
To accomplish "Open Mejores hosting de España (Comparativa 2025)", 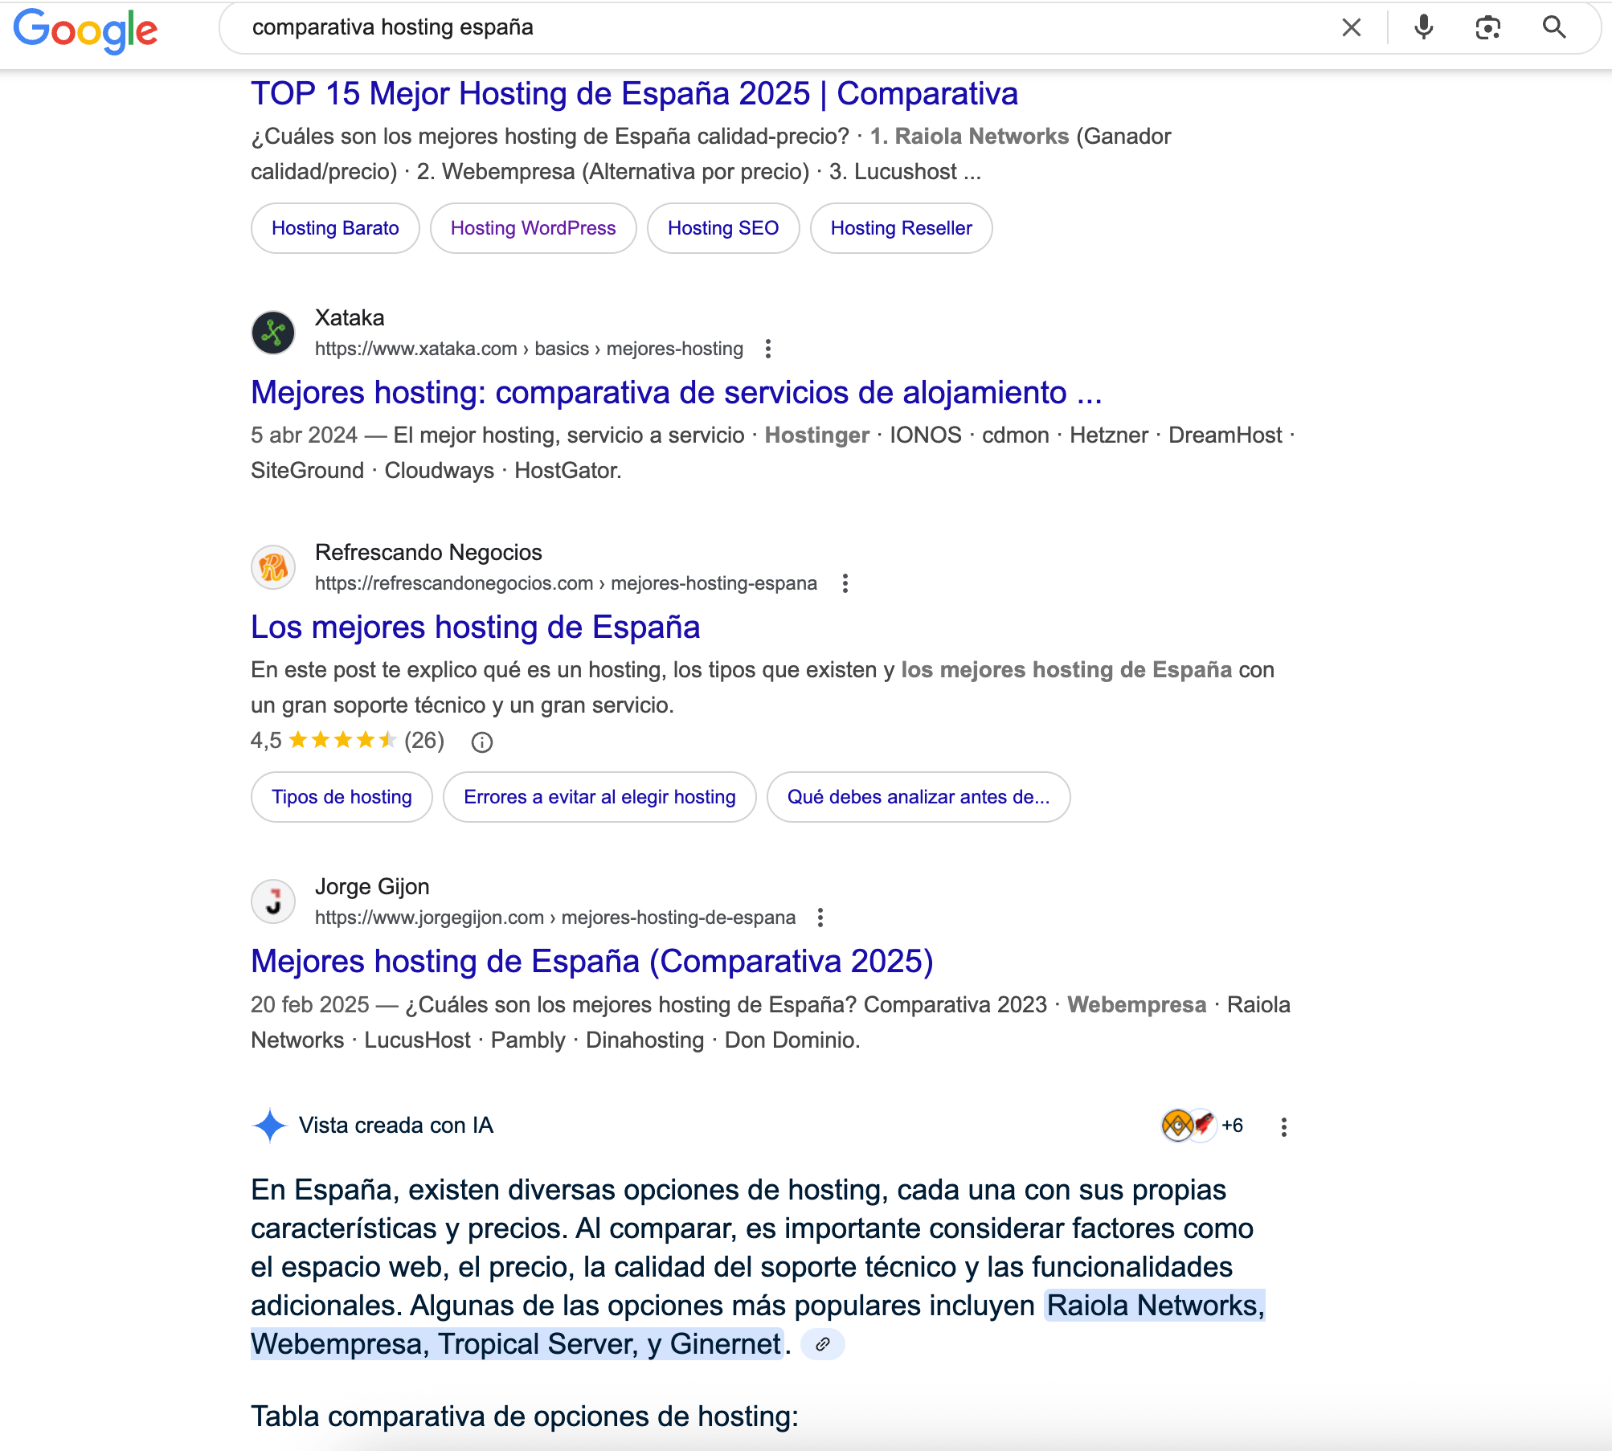I will pyautogui.click(x=591, y=961).
